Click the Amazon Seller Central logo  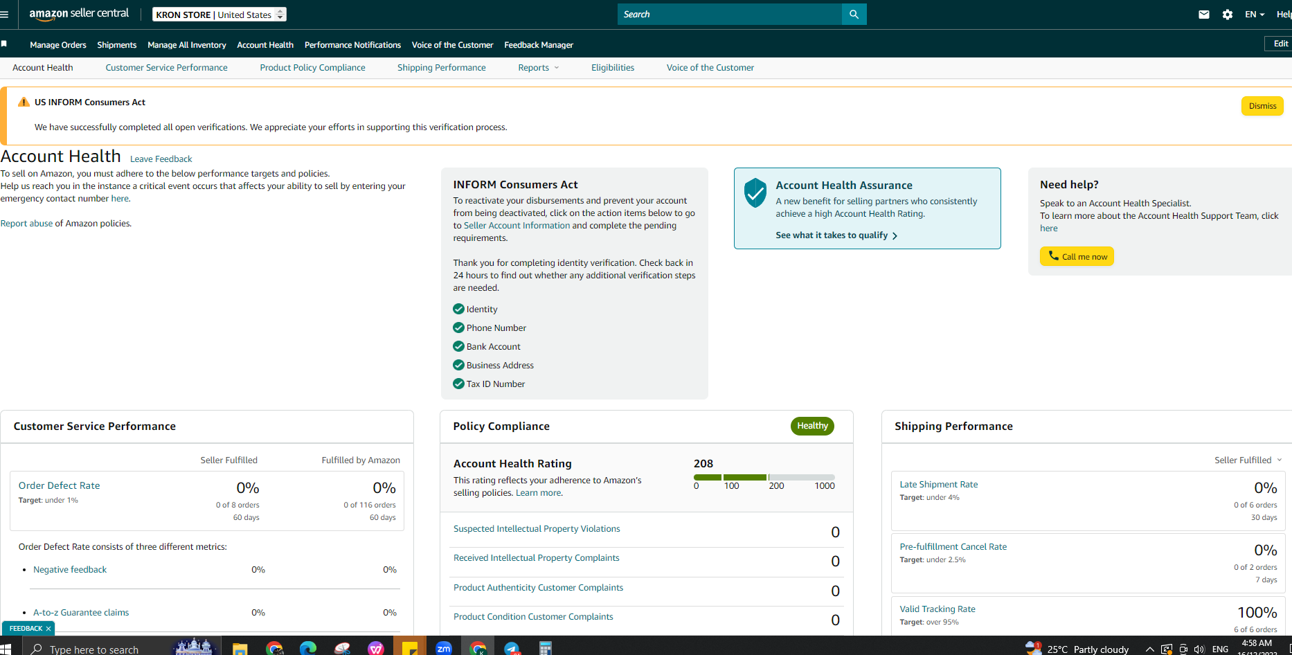79,14
